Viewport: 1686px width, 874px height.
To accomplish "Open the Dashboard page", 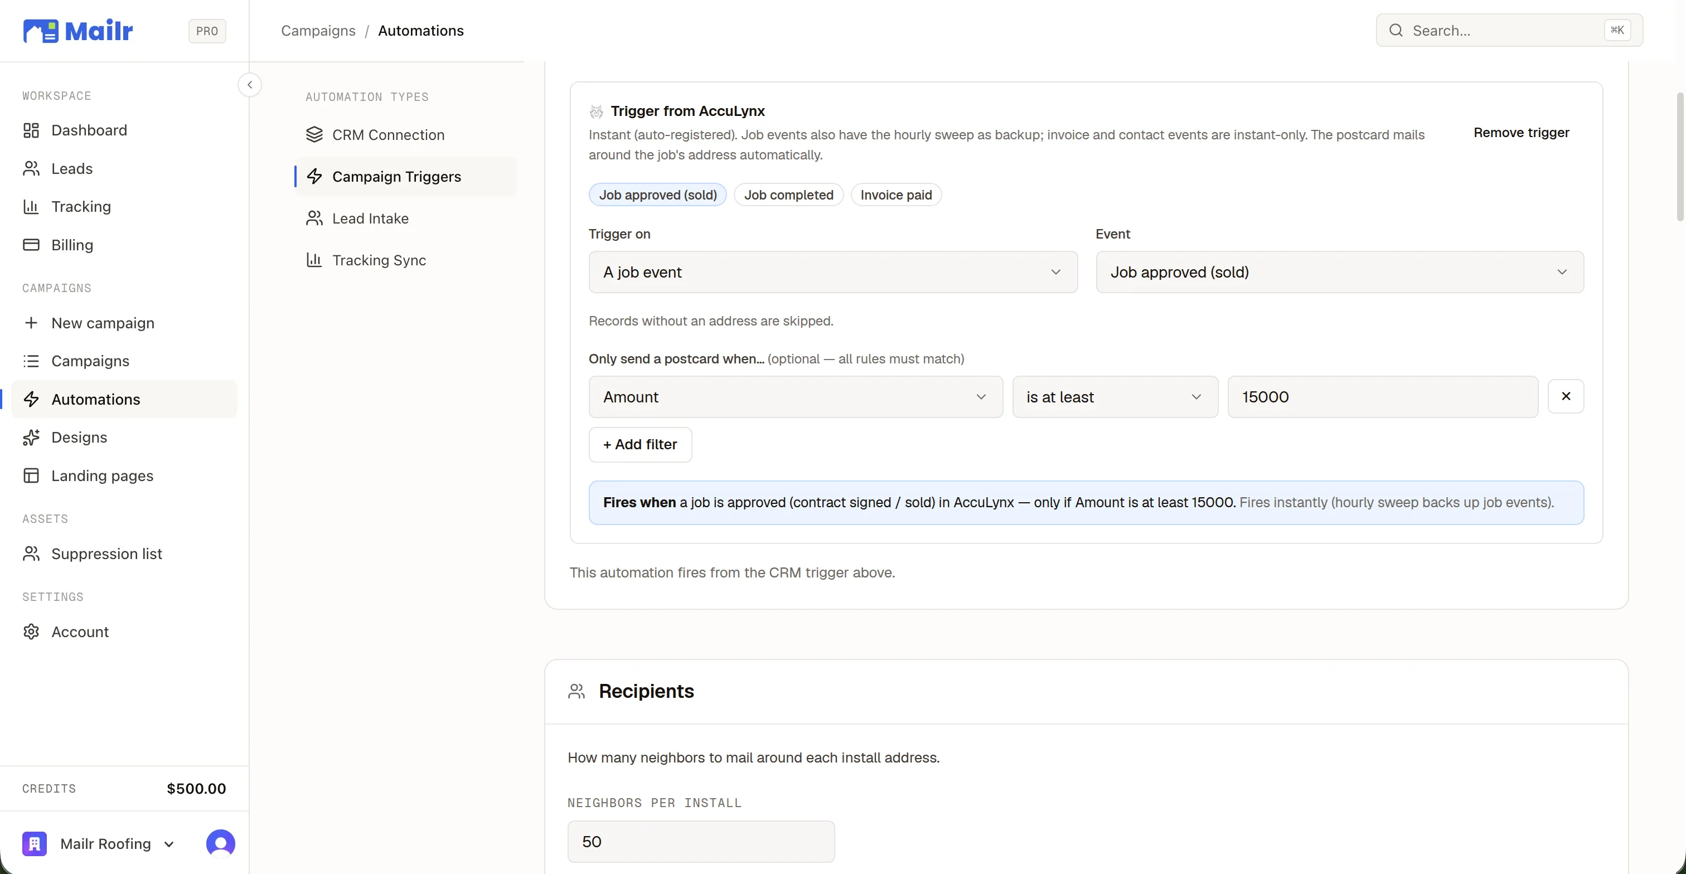I will (124, 130).
